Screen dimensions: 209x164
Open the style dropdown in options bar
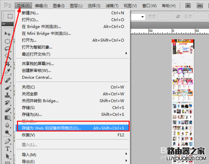point(143,17)
